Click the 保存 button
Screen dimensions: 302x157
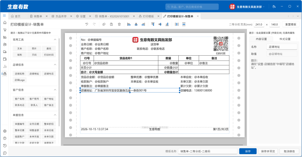coord(248,151)
